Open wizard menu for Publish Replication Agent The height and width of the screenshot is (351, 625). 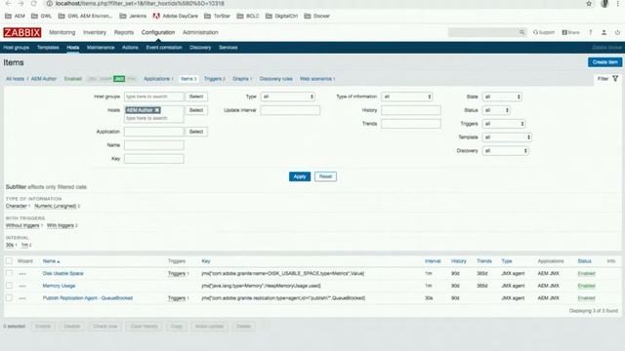click(22, 298)
